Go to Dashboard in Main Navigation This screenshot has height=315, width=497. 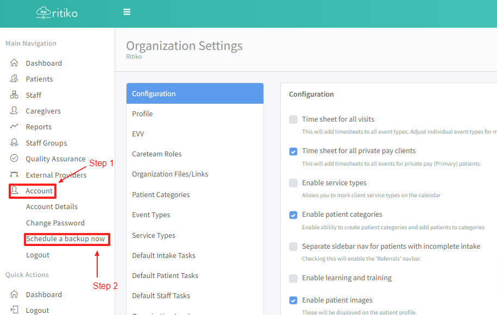43,63
